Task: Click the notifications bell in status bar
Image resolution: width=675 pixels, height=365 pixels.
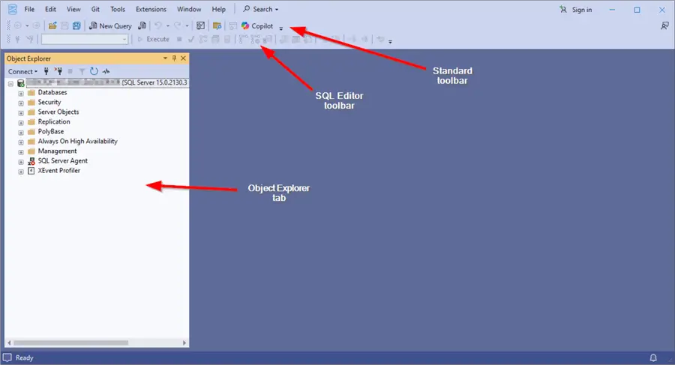Action: 653,358
